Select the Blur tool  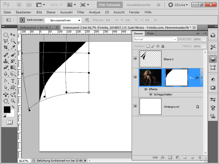[x=6, y=74]
